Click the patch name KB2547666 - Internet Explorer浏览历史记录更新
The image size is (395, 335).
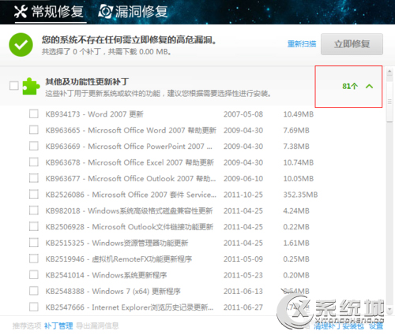(x=130, y=307)
